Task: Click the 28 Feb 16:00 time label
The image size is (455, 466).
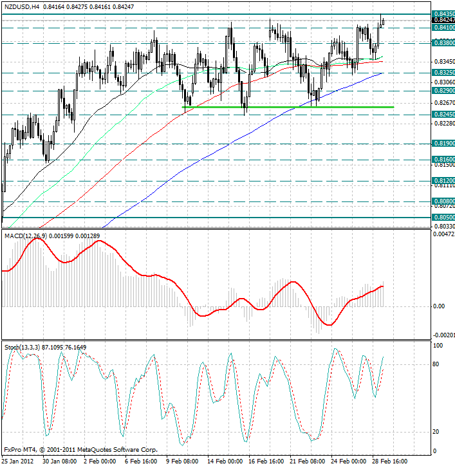Action: pos(389,461)
